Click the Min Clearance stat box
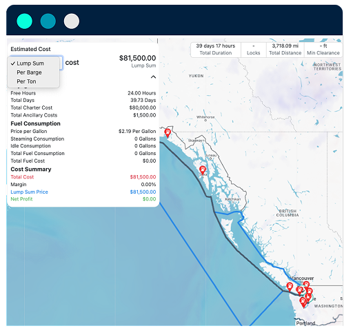This screenshot has width=353, height=335. click(x=323, y=50)
